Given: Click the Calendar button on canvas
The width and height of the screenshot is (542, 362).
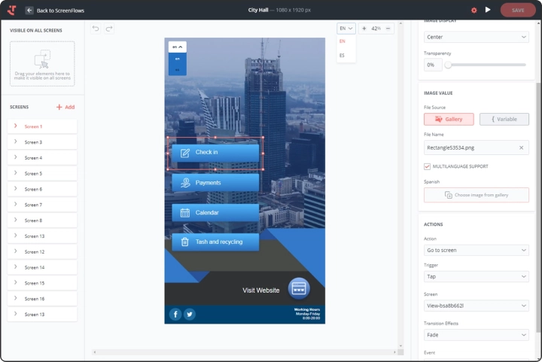Looking at the screenshot, I should (215, 212).
